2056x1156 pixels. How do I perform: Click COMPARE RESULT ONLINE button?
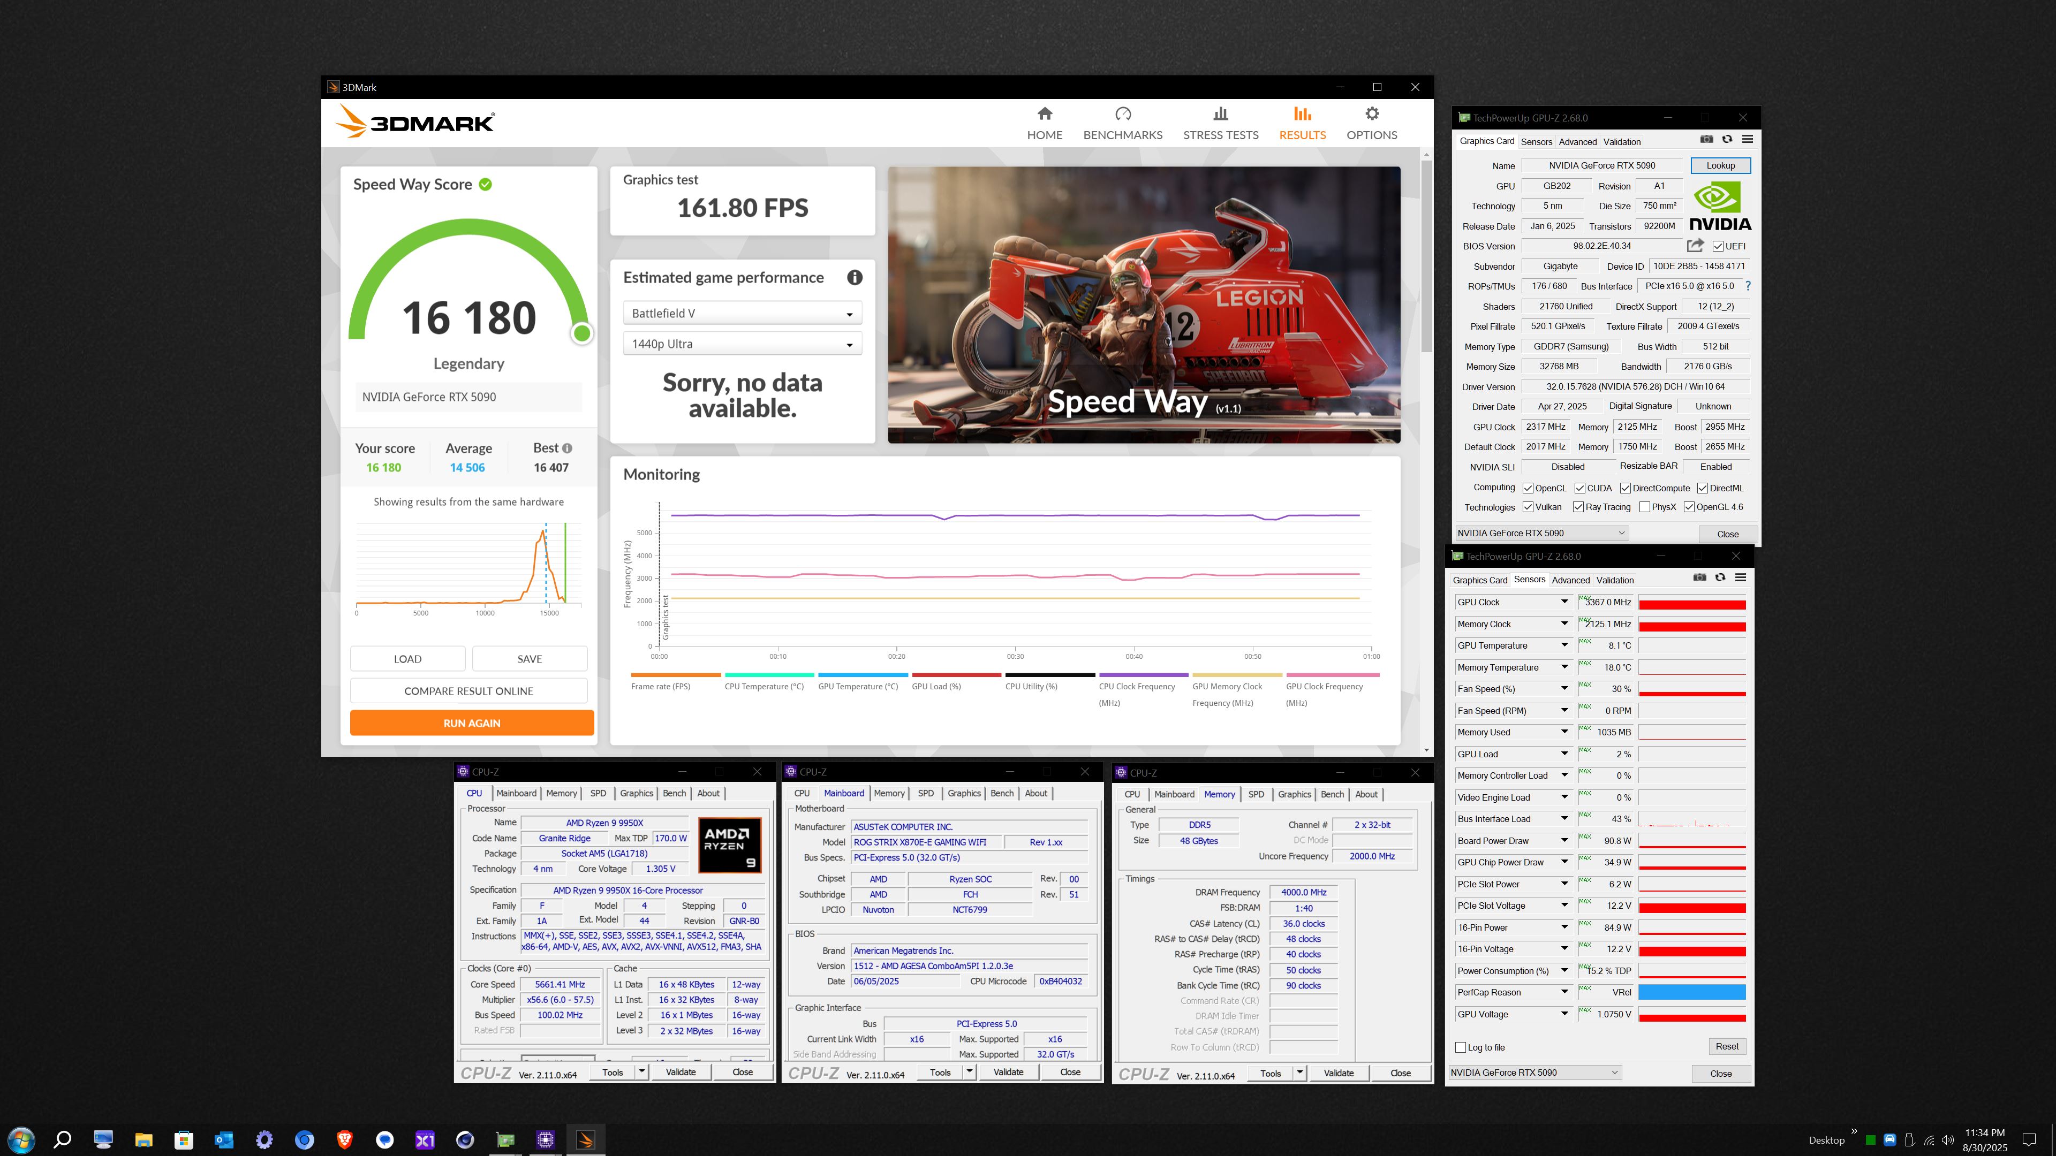click(468, 691)
